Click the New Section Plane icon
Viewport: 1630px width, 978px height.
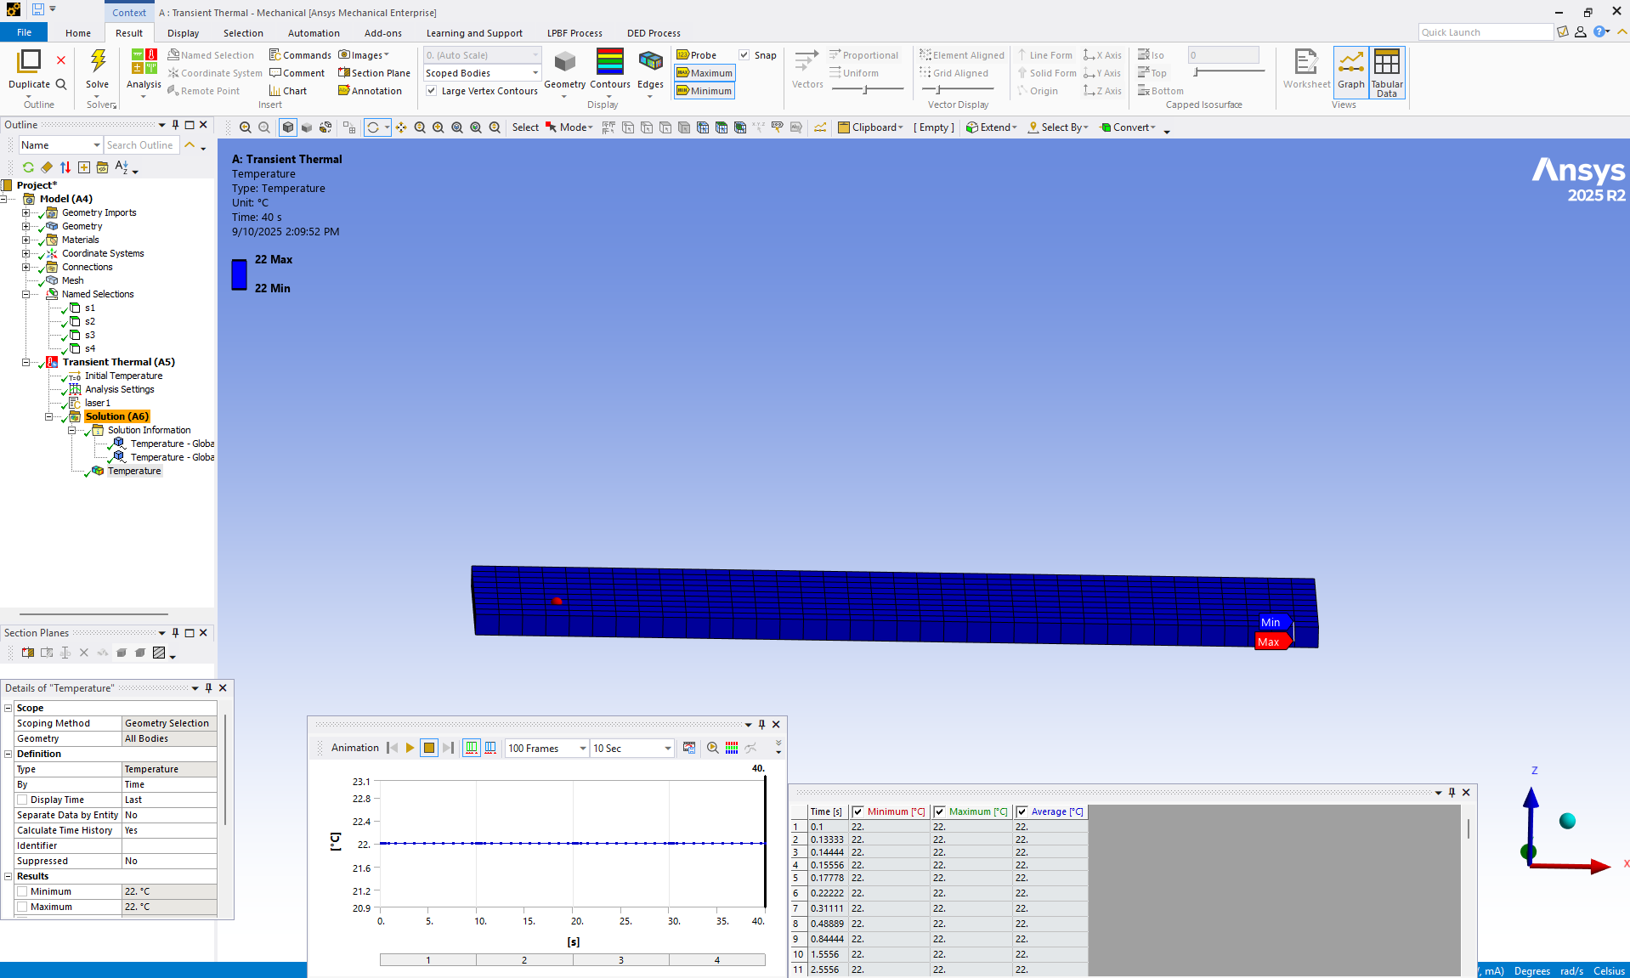[x=28, y=653]
